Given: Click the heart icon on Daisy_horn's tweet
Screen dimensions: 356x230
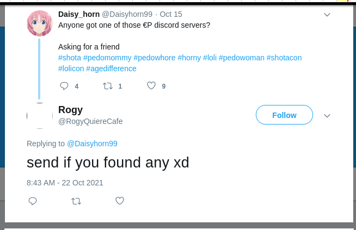Looking at the screenshot, I should (x=151, y=86).
